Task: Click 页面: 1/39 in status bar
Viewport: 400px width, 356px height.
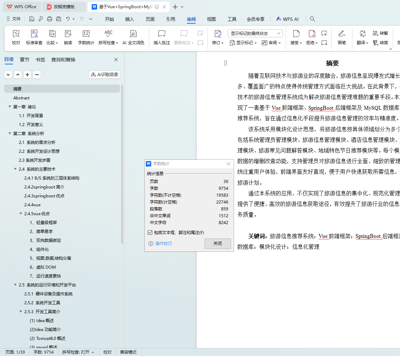Action: (15, 352)
